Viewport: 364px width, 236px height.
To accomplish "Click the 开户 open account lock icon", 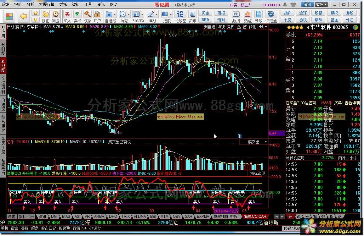I will [97, 17].
